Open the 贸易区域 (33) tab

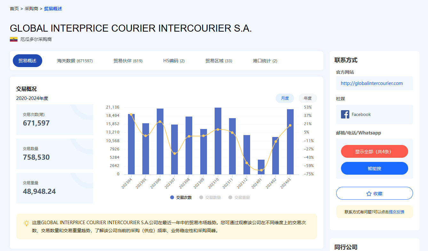(x=219, y=61)
